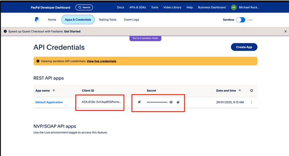
Task: Click the masked Secret dots value
Action: (x=157, y=102)
